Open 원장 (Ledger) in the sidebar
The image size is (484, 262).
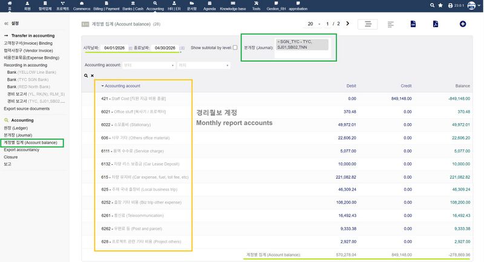[16, 128]
